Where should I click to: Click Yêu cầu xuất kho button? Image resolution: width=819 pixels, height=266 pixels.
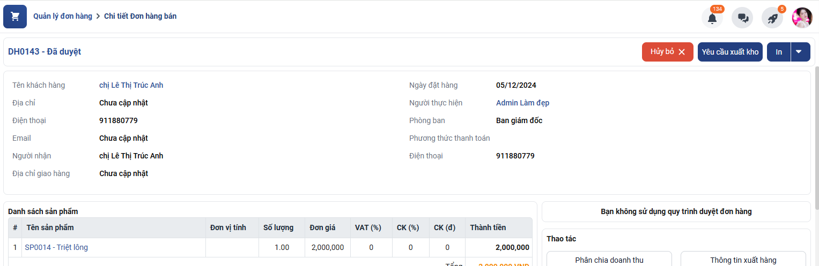pos(729,52)
